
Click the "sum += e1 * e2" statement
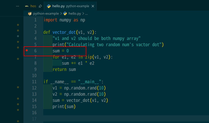pyautogui.click(x=78, y=63)
